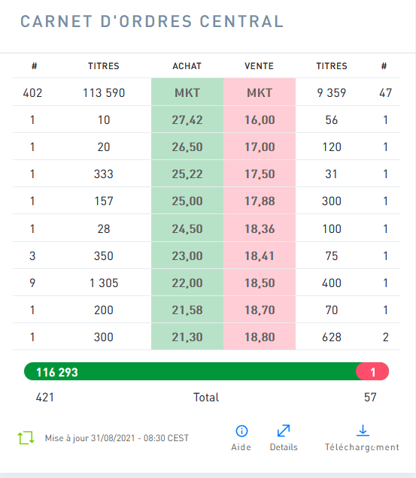Click the red MKT sell cell
This screenshot has width=416, height=478.
pyautogui.click(x=260, y=92)
